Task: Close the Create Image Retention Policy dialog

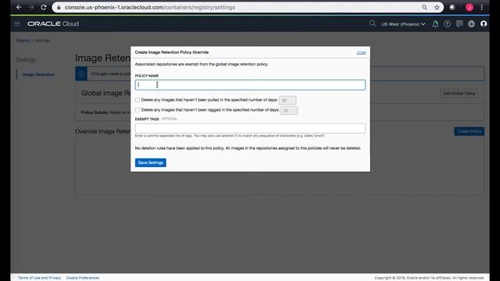Action: click(x=361, y=52)
